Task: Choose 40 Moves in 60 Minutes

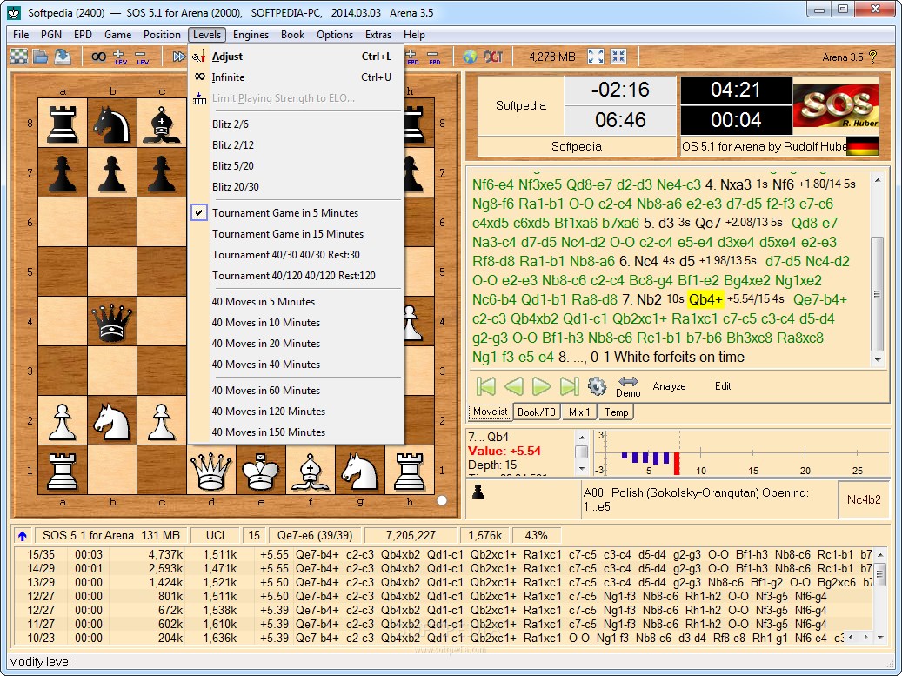Action: (296, 390)
